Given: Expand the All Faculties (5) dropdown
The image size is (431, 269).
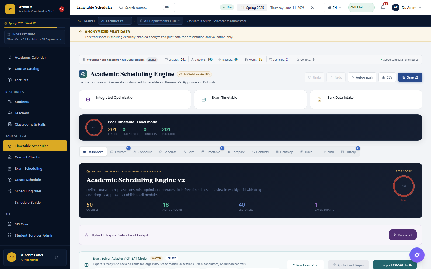Looking at the screenshot, I should click(x=115, y=21).
